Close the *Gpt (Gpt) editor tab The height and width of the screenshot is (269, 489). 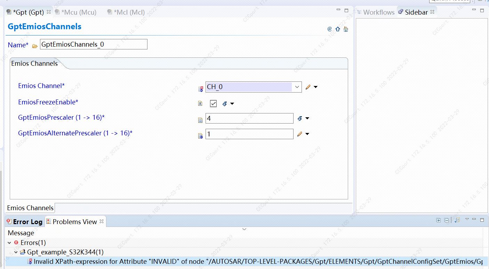[x=49, y=12]
